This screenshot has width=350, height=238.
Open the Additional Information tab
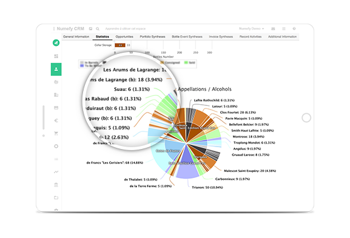point(283,36)
